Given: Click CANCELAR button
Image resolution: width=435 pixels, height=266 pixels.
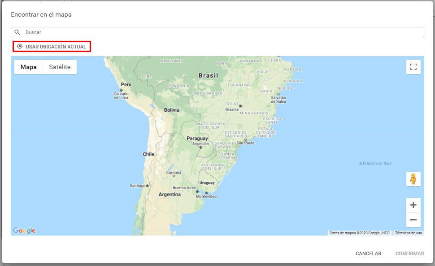Looking at the screenshot, I should (369, 253).
